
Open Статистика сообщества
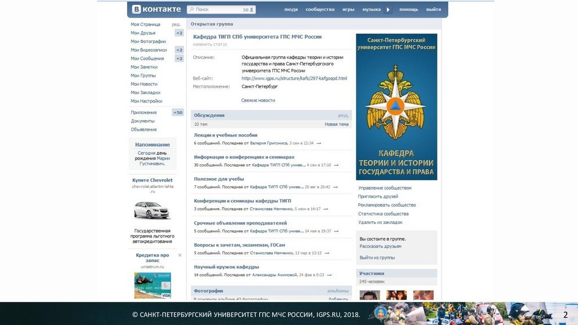click(x=383, y=214)
